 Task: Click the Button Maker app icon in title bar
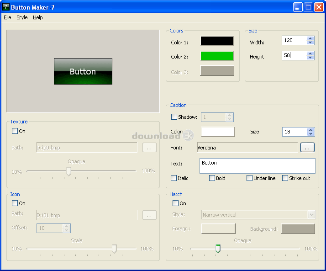[x=6, y=7]
